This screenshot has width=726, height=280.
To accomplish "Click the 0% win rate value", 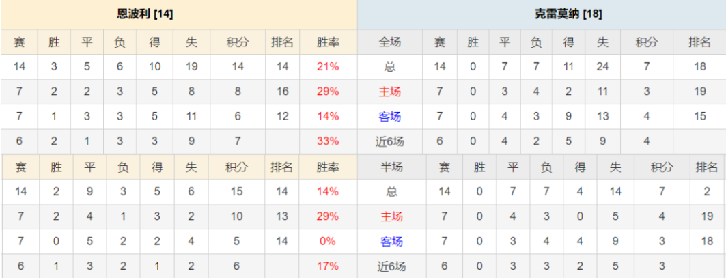I will (327, 242).
